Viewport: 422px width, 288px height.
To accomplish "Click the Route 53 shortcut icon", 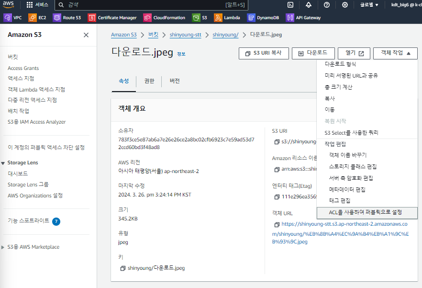I will 57,18.
